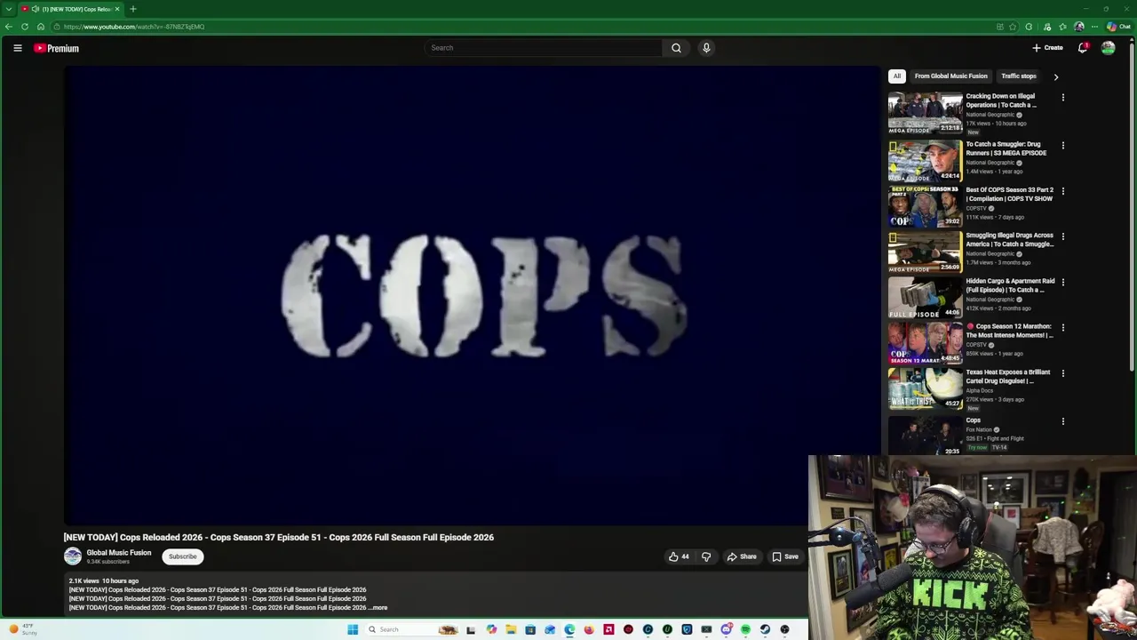Like the video with thumbs up

680,556
